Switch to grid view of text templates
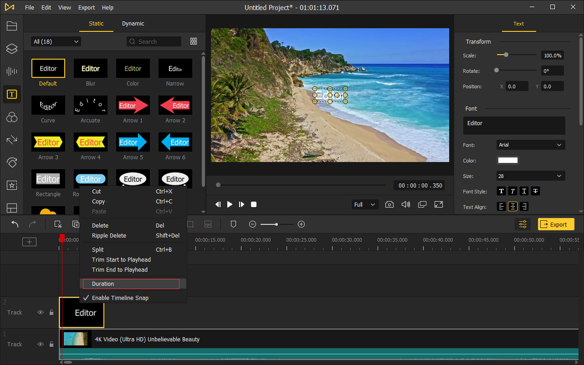The image size is (584, 365). tap(194, 41)
